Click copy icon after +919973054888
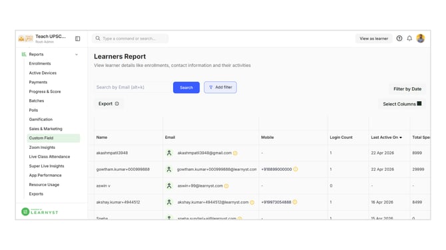 295,202
